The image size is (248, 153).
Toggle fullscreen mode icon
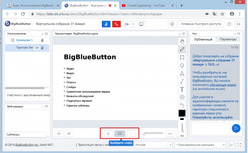point(239,145)
